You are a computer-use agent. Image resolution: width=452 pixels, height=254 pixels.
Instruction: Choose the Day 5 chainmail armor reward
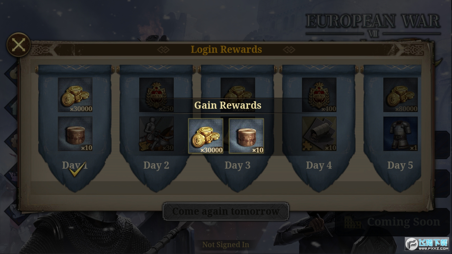tap(401, 134)
